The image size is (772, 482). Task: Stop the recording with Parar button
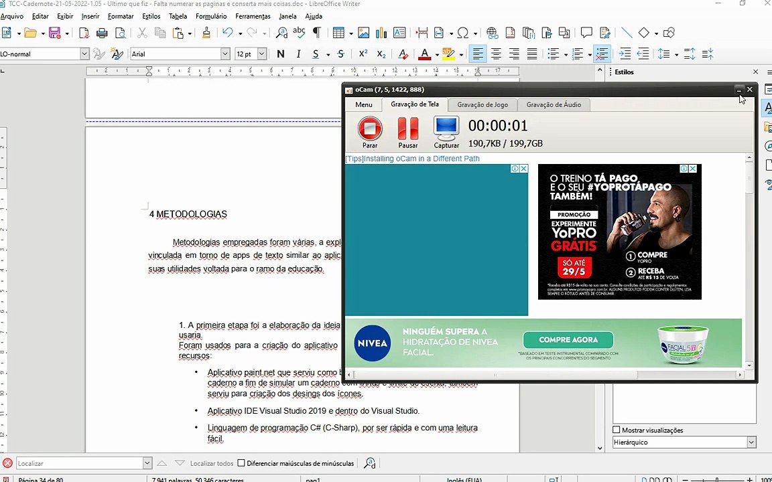coord(370,133)
